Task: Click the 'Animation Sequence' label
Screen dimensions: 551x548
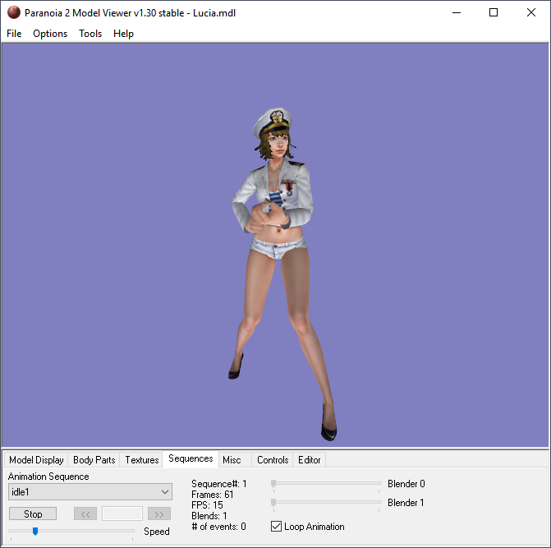Action: pyautogui.click(x=48, y=477)
